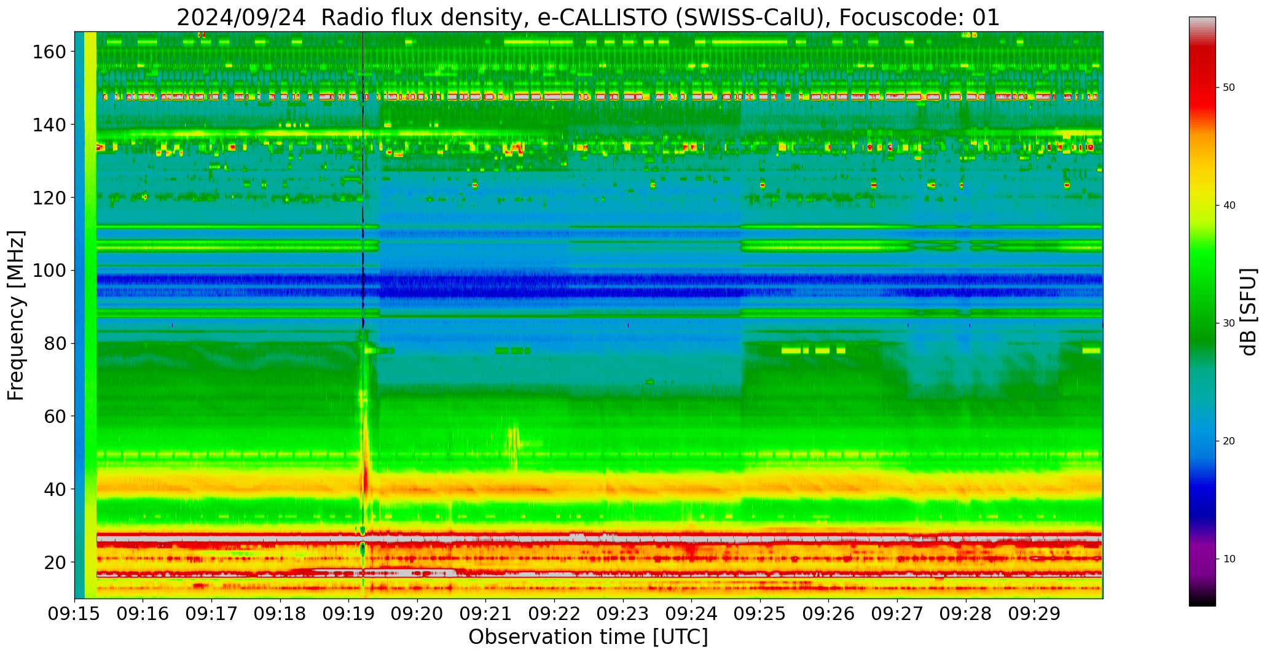The height and width of the screenshot is (655, 1267).
Task: Click the 09:16 time tick label
Action: point(143,614)
